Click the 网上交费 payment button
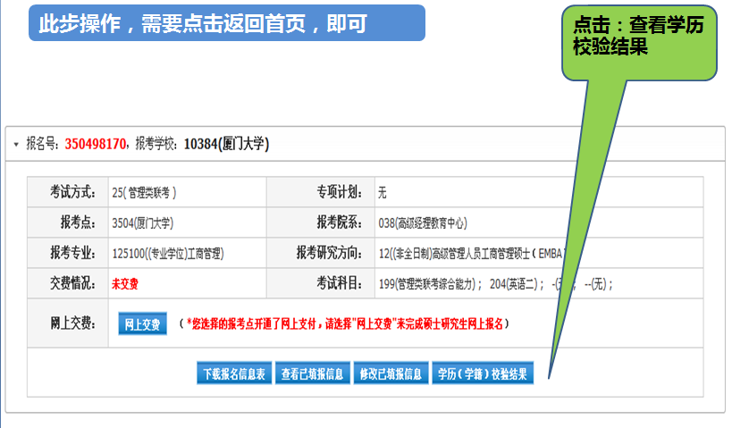The image size is (732, 428). pos(142,323)
